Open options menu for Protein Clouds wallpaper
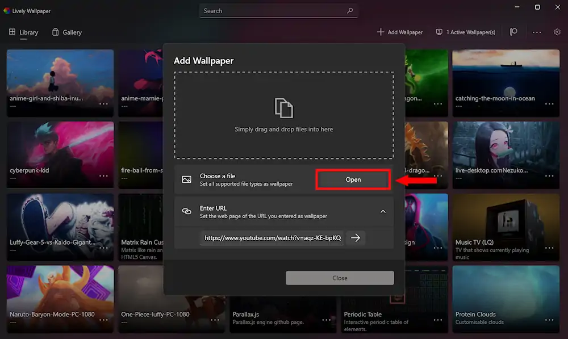The width and height of the screenshot is (568, 339). (x=549, y=320)
